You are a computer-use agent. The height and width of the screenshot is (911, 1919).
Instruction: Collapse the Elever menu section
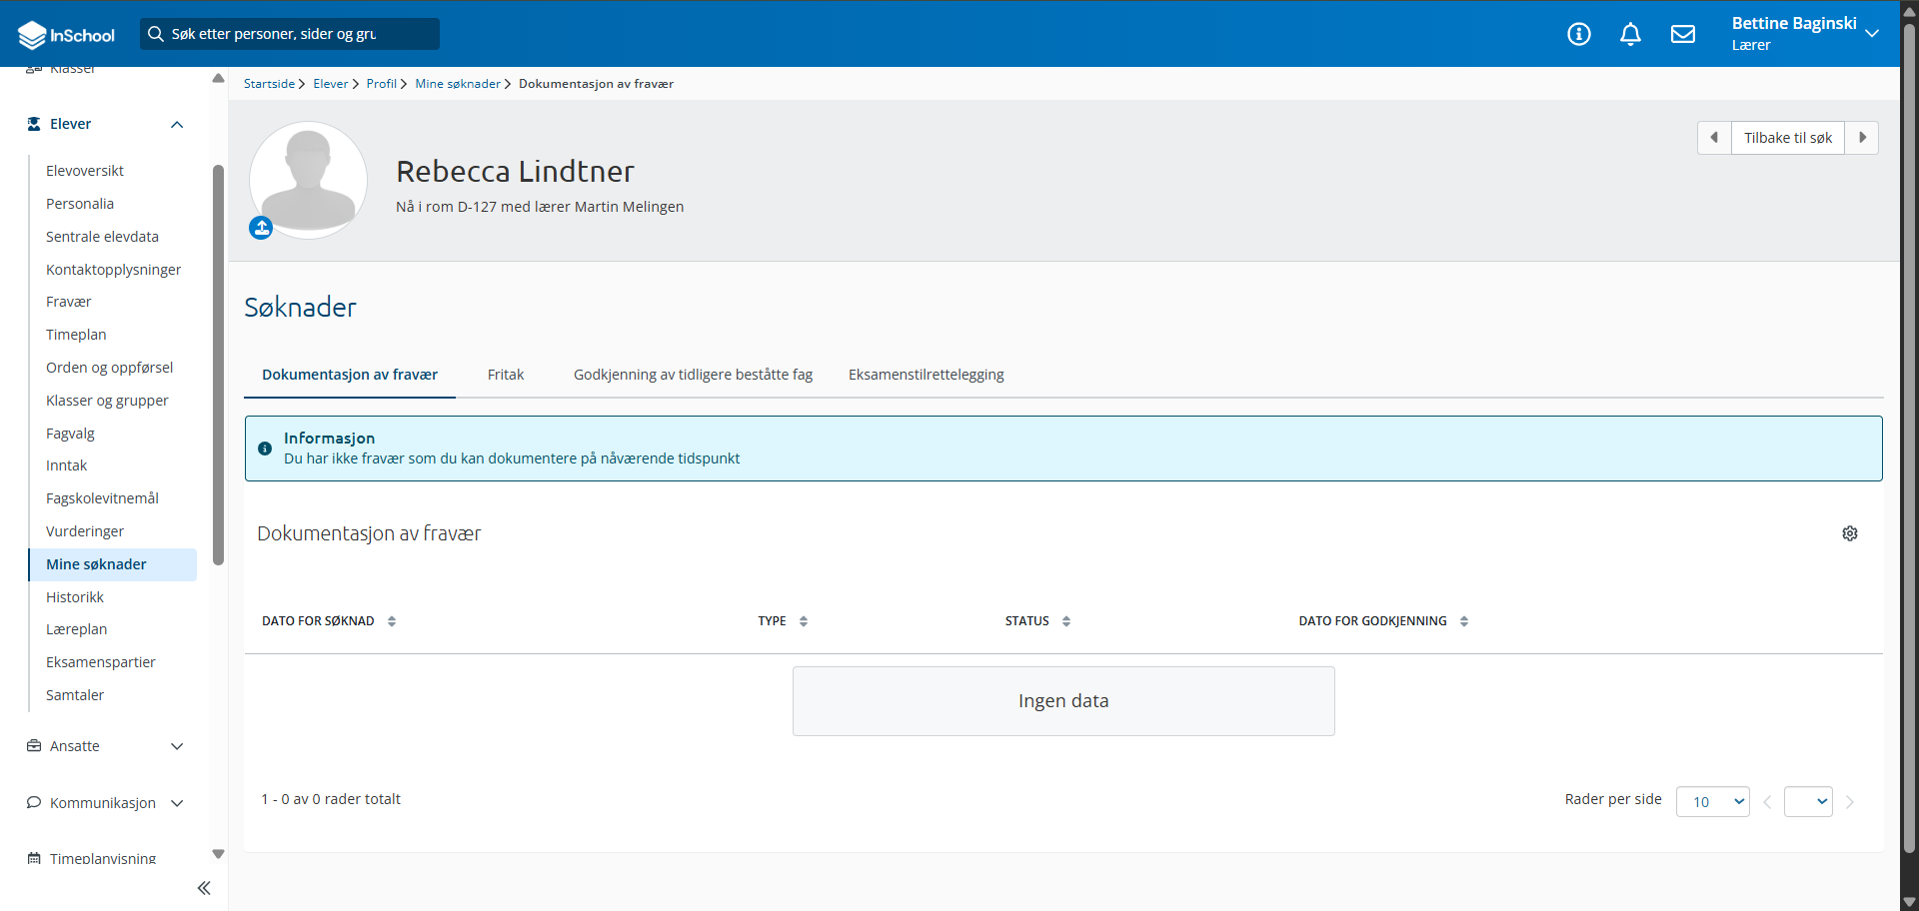coord(177,125)
